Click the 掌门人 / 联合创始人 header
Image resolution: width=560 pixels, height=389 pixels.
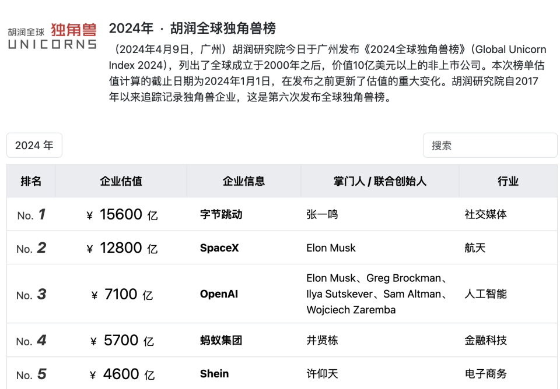380,181
